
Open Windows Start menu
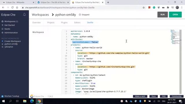coord(3,101)
